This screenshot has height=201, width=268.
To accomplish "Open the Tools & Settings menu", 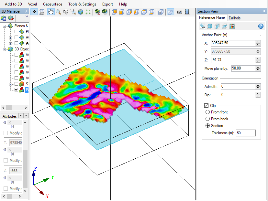I will pos(82,4).
